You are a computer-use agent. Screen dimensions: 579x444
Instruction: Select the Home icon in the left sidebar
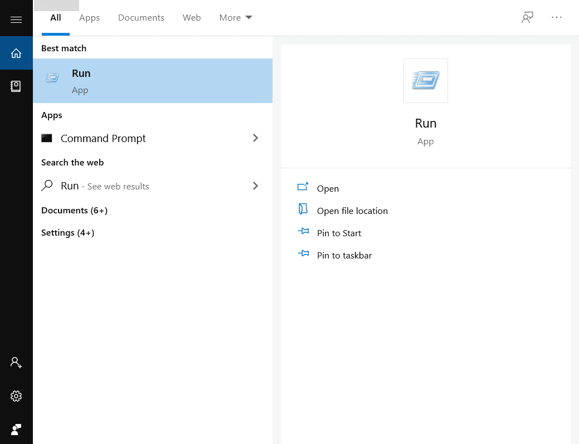tap(16, 52)
